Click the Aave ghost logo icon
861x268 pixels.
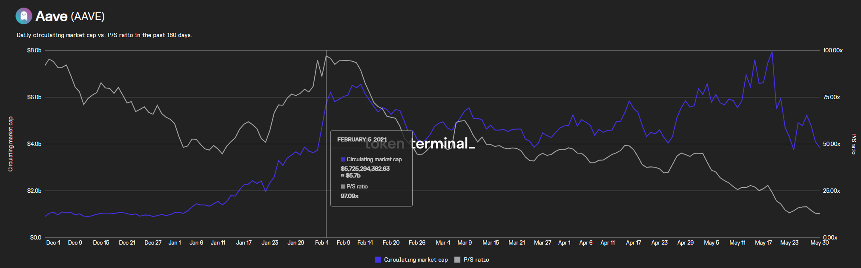pos(24,16)
